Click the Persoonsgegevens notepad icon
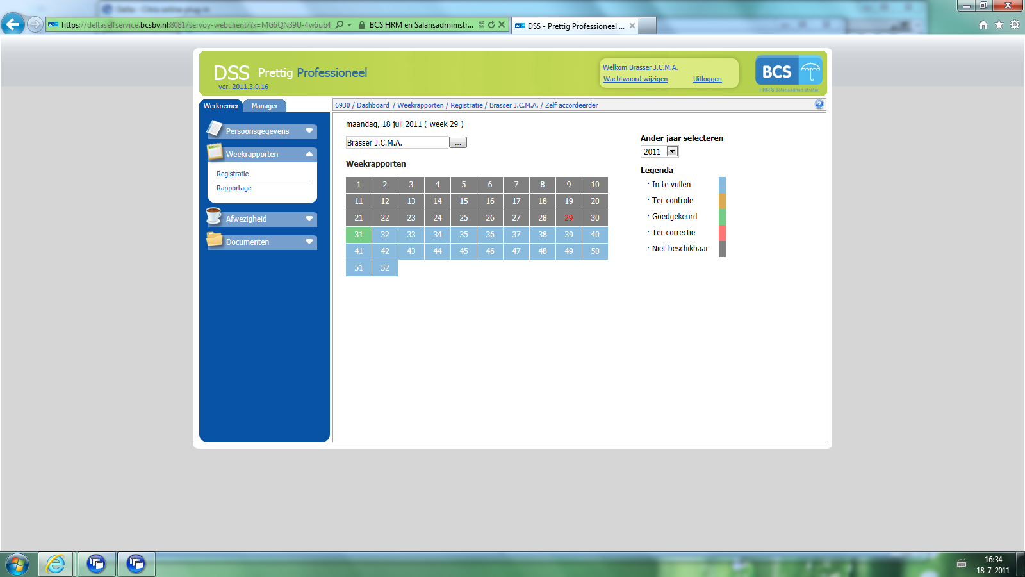The height and width of the screenshot is (577, 1025). click(x=215, y=129)
